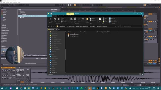Open the Easy access dropdown
Image resolution: width=161 pixels, height=90 pixels.
(93, 20)
